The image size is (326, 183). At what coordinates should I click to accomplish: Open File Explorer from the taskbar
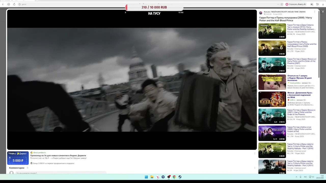pos(152,177)
